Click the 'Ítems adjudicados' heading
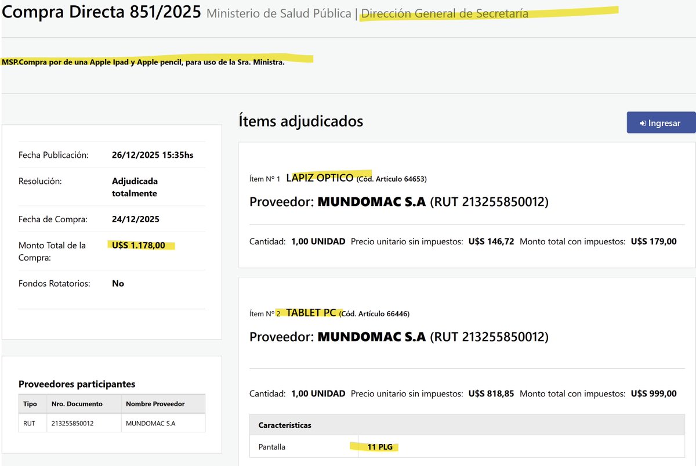The width and height of the screenshot is (696, 466). [300, 121]
